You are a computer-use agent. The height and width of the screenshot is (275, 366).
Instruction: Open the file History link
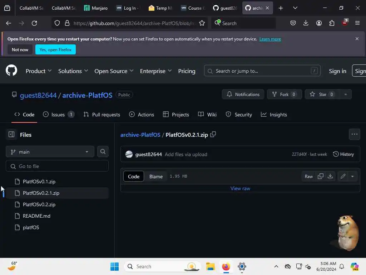coord(343,154)
